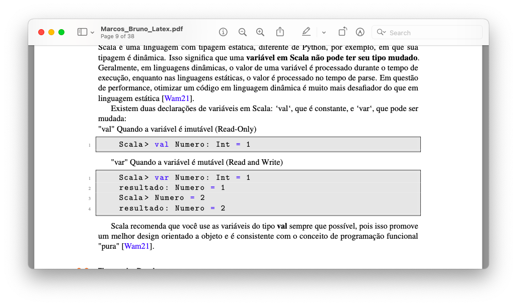Rotate the page with the rotate icon
Screen dimensions: 517x306
[x=343, y=32]
